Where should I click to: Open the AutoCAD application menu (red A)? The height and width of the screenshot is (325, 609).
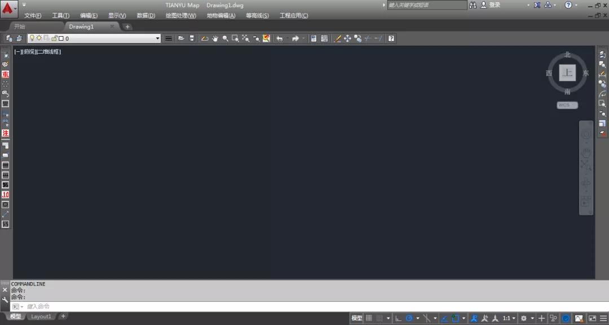(8, 8)
